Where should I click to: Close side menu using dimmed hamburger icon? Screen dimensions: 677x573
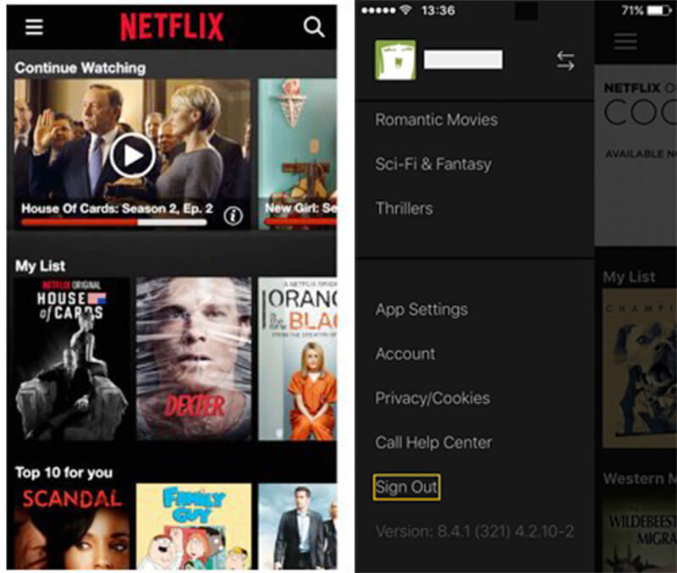[625, 41]
